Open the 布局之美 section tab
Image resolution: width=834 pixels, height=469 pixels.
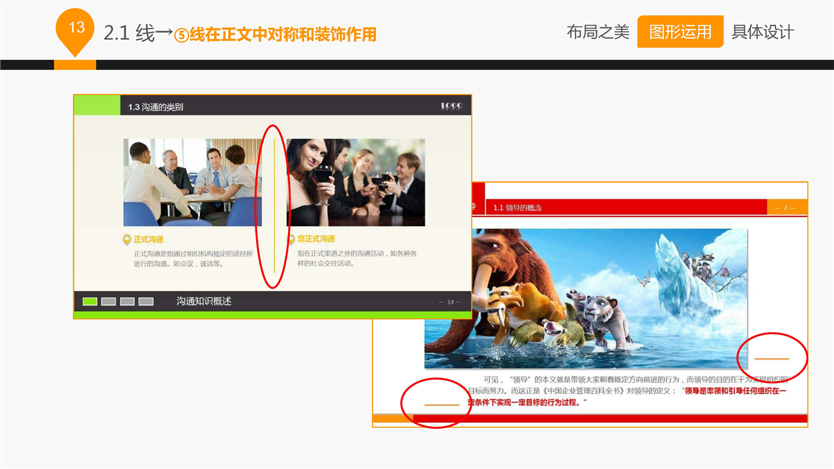tap(597, 32)
